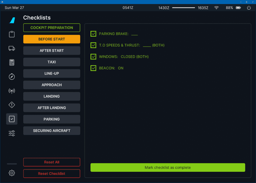Image resolution: width=256 pixels, height=183 pixels.
Task: Uncheck the T.O SPEEDS & THRUST checkbox
Action: [93, 45]
